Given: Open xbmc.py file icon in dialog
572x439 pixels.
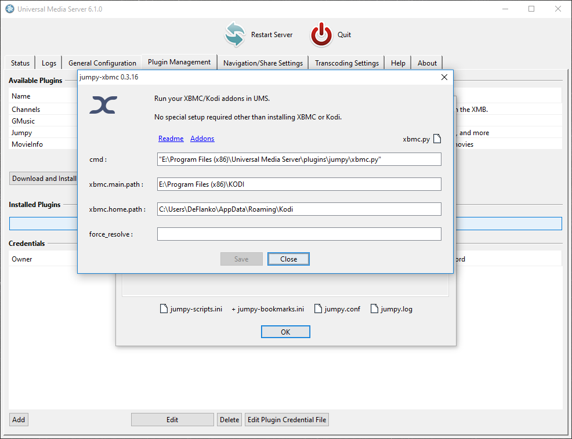Looking at the screenshot, I should 437,139.
